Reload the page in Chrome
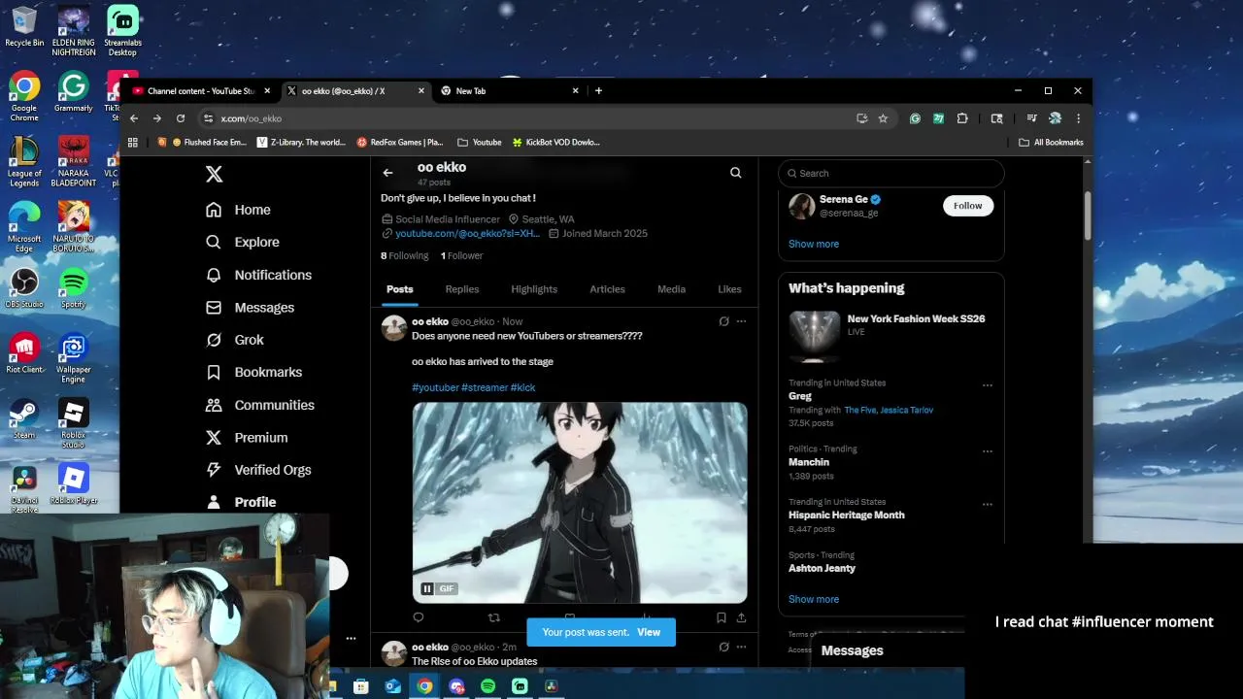Image resolution: width=1243 pixels, height=699 pixels. point(181,118)
